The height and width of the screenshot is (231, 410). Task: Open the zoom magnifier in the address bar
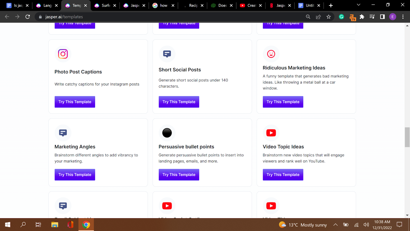[308, 17]
